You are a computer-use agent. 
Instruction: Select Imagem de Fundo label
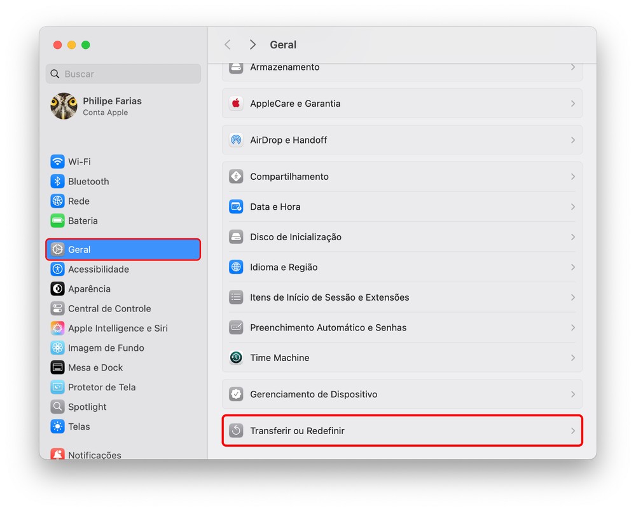[106, 348]
